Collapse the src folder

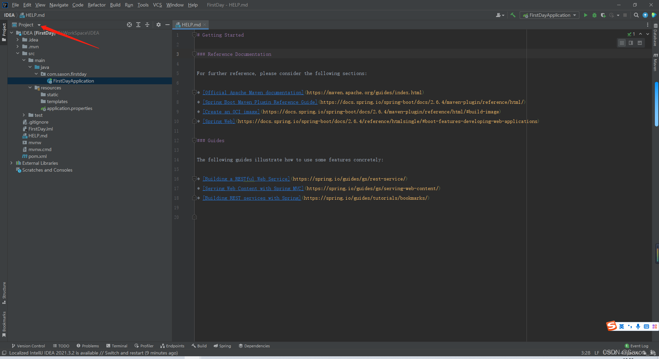[x=18, y=53]
